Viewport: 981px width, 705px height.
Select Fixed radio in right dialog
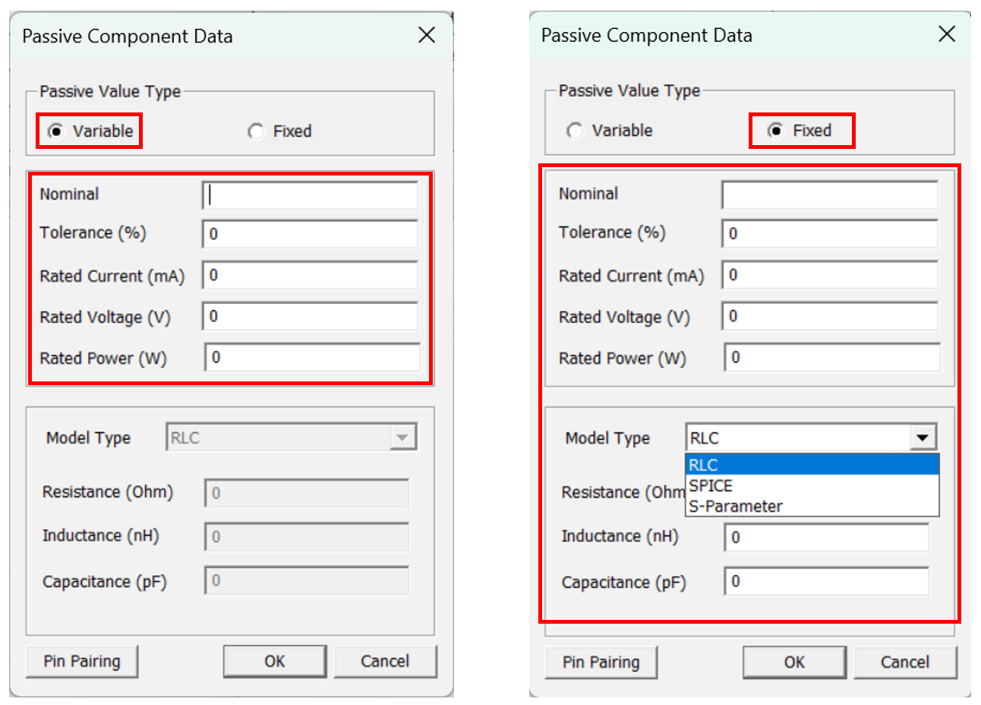point(775,131)
